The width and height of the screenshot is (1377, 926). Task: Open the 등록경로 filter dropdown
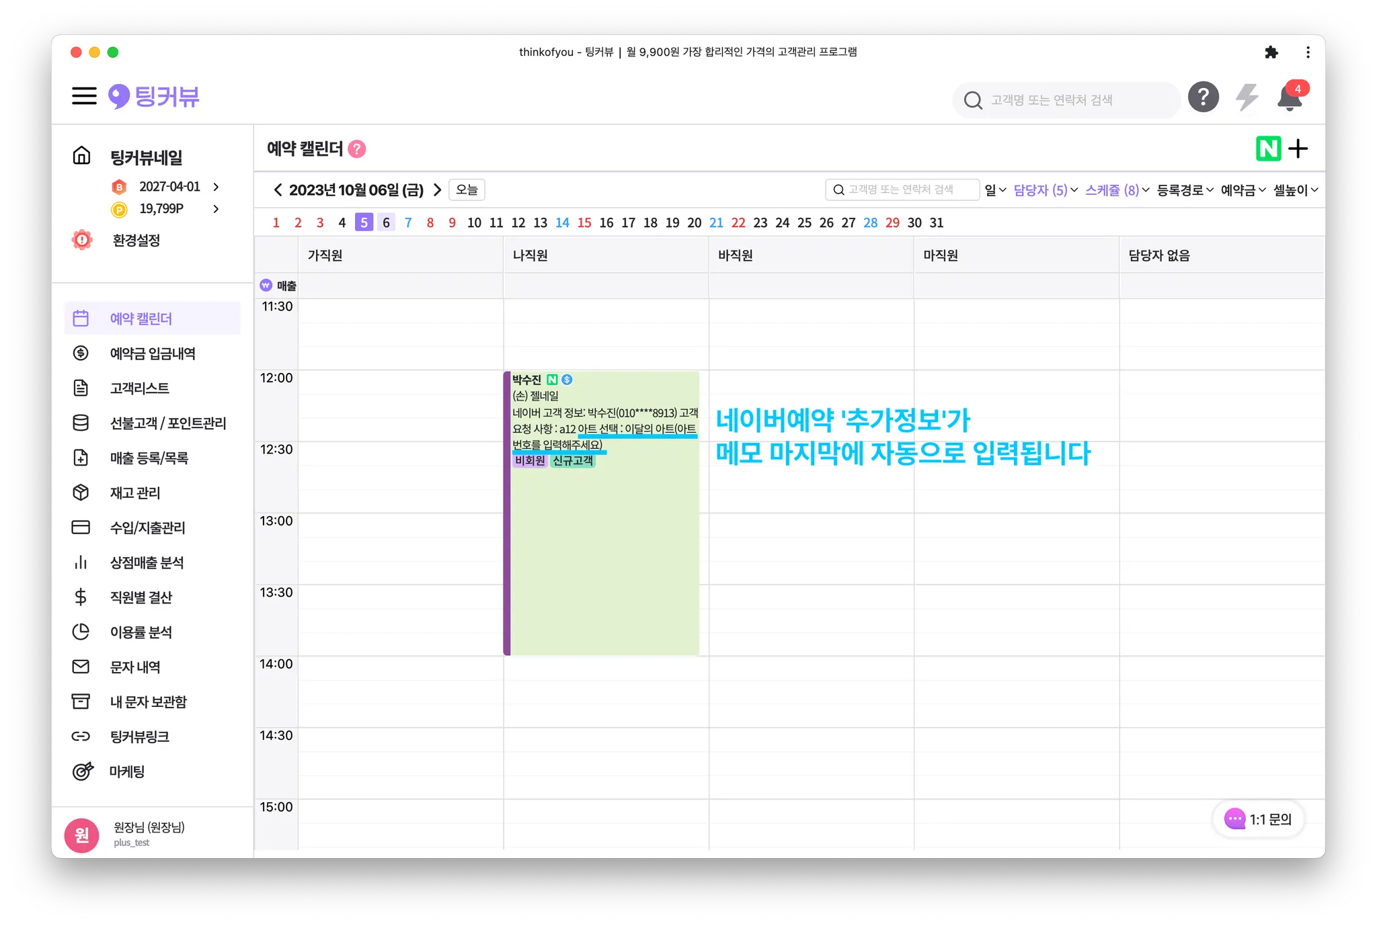(x=1185, y=190)
